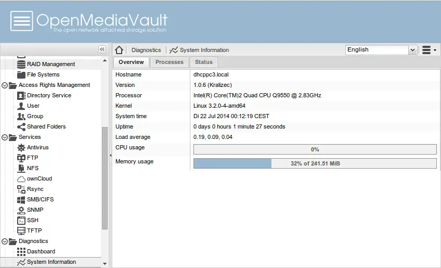This screenshot has height=268, width=441.
Task: Click the User person icon
Action: pyautogui.click(x=21, y=106)
